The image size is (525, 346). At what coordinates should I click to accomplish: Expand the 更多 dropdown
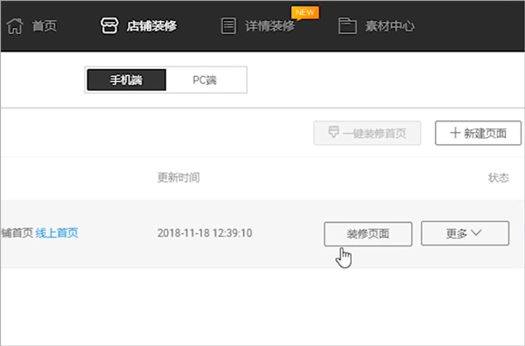point(465,233)
